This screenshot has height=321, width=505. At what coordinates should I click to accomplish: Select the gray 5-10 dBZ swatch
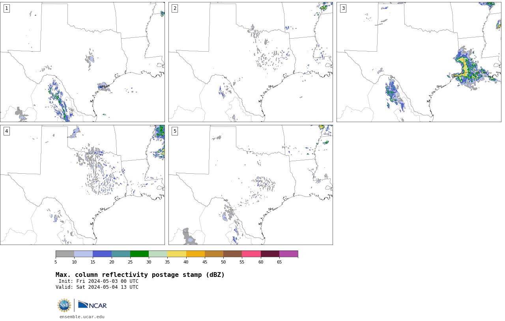pyautogui.click(x=65, y=254)
